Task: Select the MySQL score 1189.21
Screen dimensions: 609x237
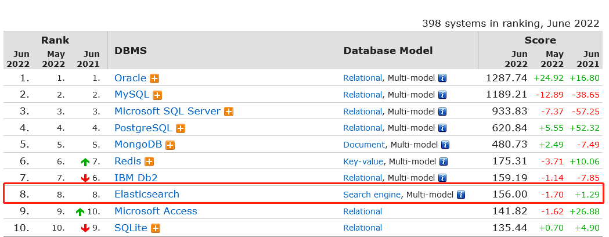Action: pos(506,95)
